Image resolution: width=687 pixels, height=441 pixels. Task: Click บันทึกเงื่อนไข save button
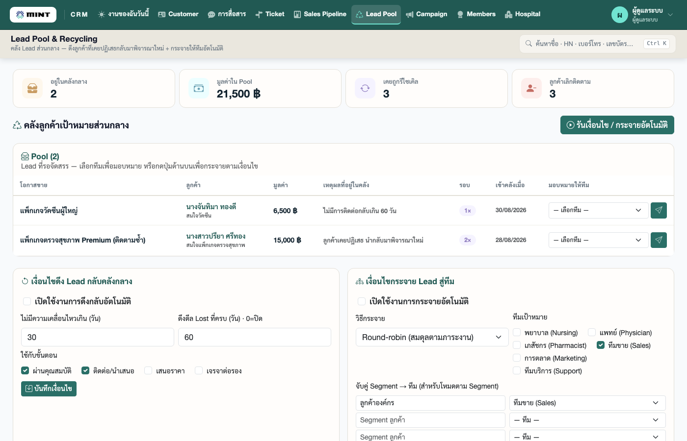coord(49,389)
